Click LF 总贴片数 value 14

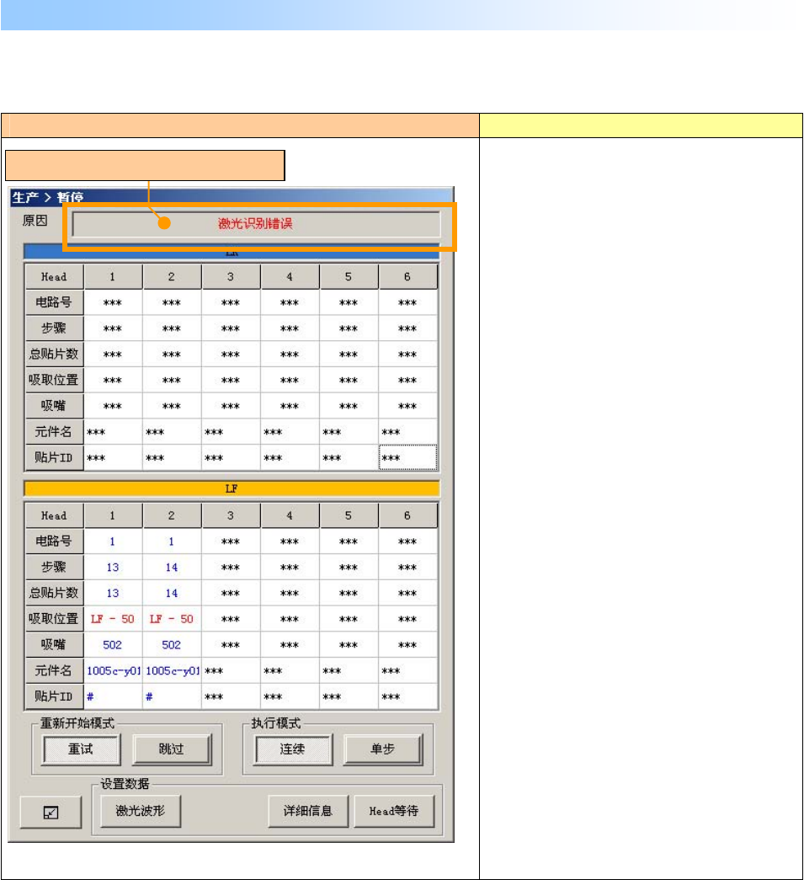tap(172, 593)
